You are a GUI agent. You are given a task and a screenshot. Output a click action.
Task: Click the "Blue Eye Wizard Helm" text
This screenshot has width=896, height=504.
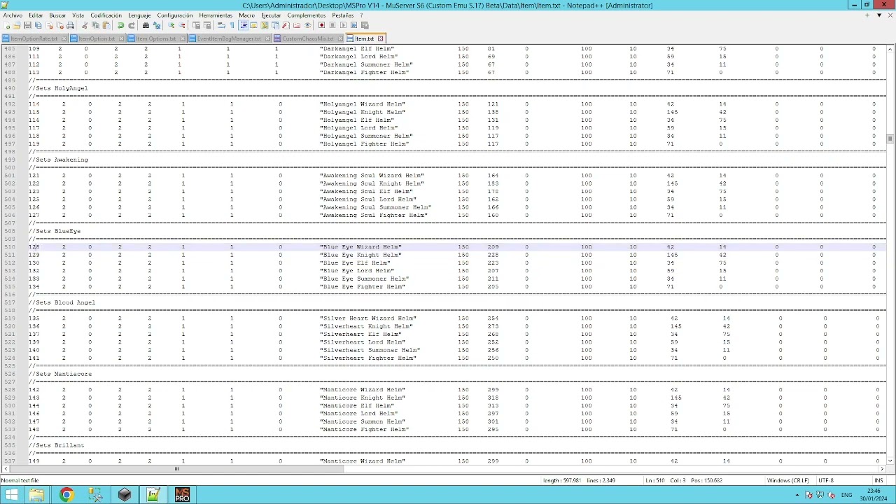360,247
